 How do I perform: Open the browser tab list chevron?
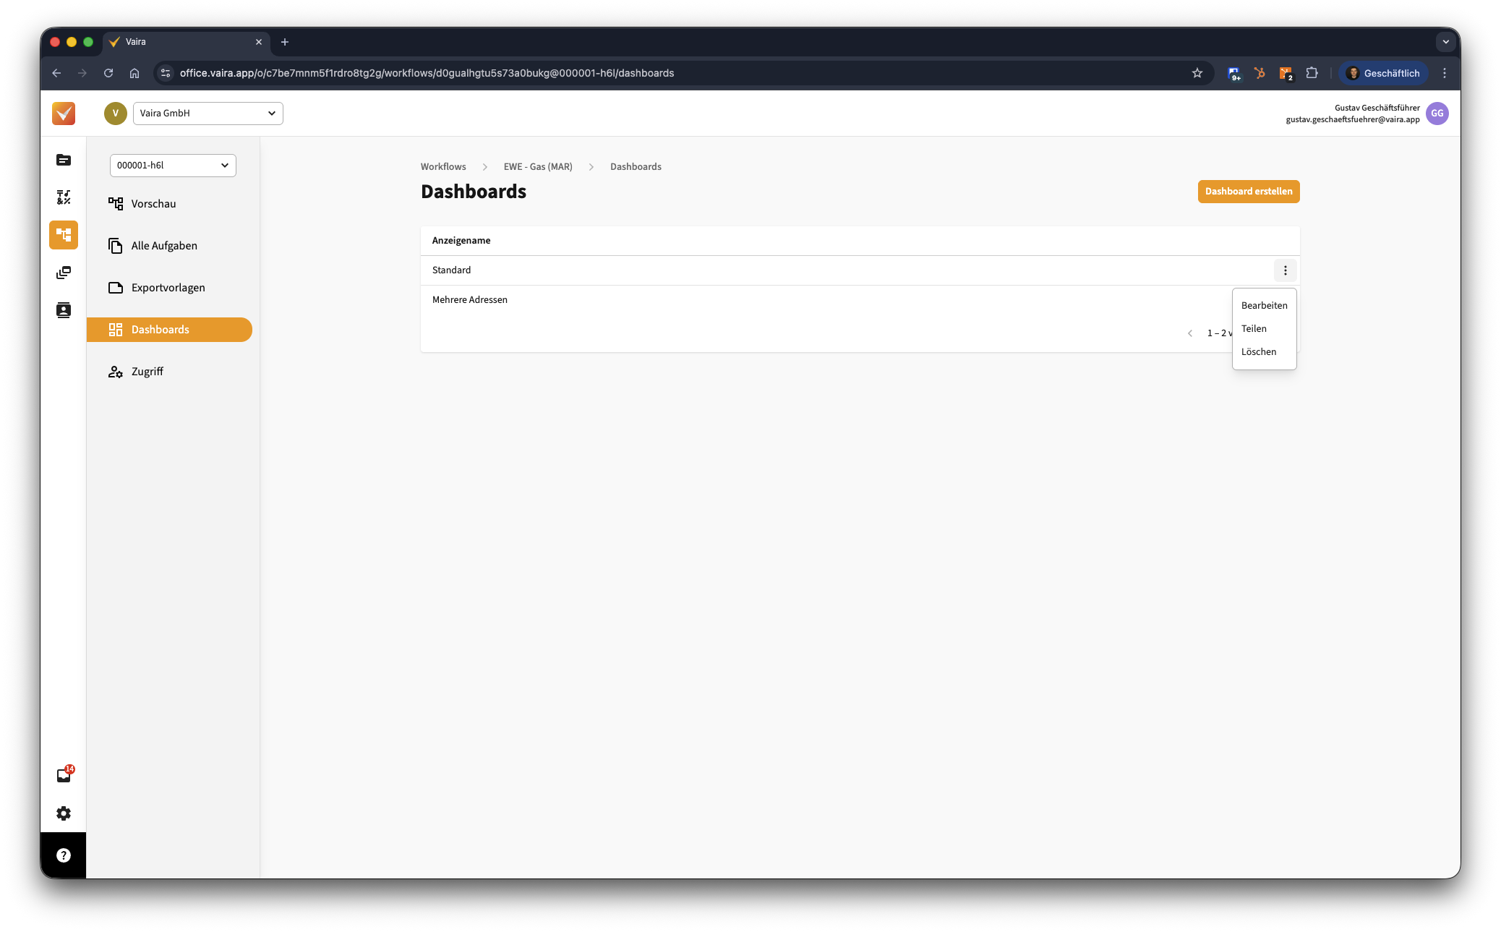(1445, 42)
